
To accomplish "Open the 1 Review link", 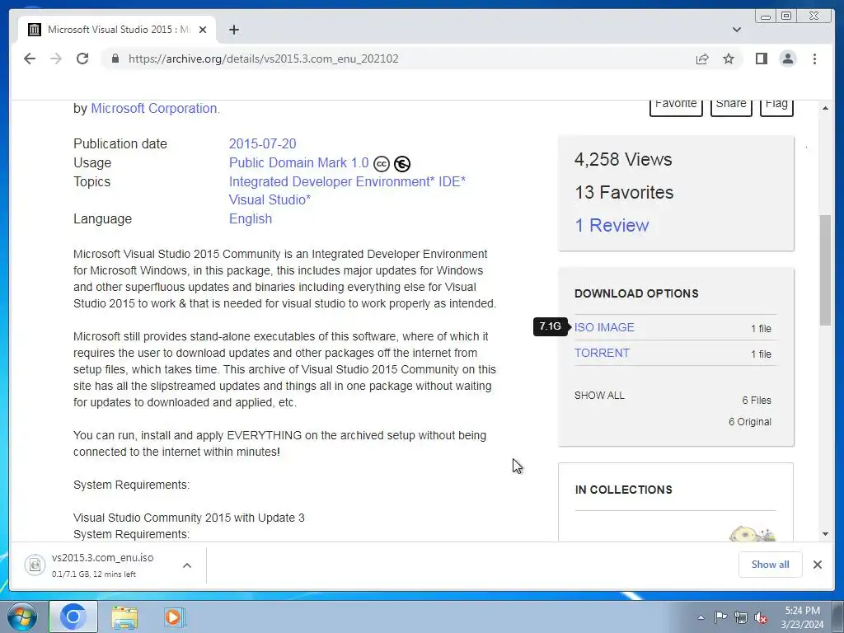I will (x=612, y=225).
